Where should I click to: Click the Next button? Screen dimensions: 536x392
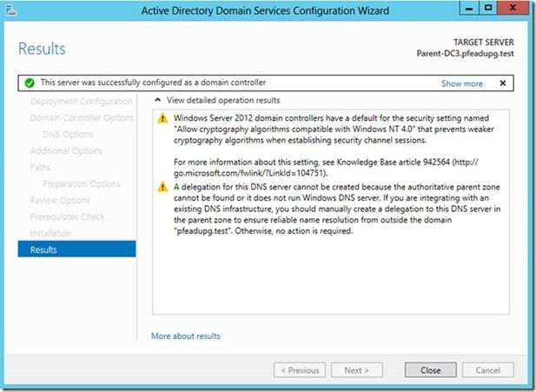pyautogui.click(x=356, y=370)
